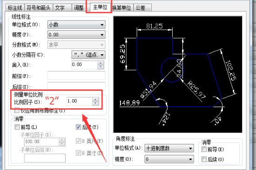The height and width of the screenshot is (170, 256).
Task: Expand the 小数分隔符 comma dropdown
Action: [88, 54]
